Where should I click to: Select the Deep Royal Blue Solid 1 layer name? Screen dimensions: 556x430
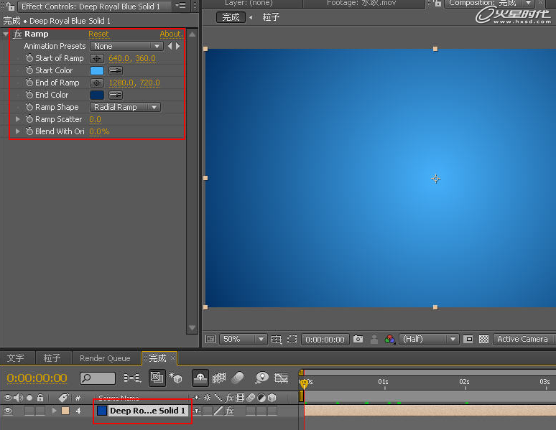click(x=147, y=411)
